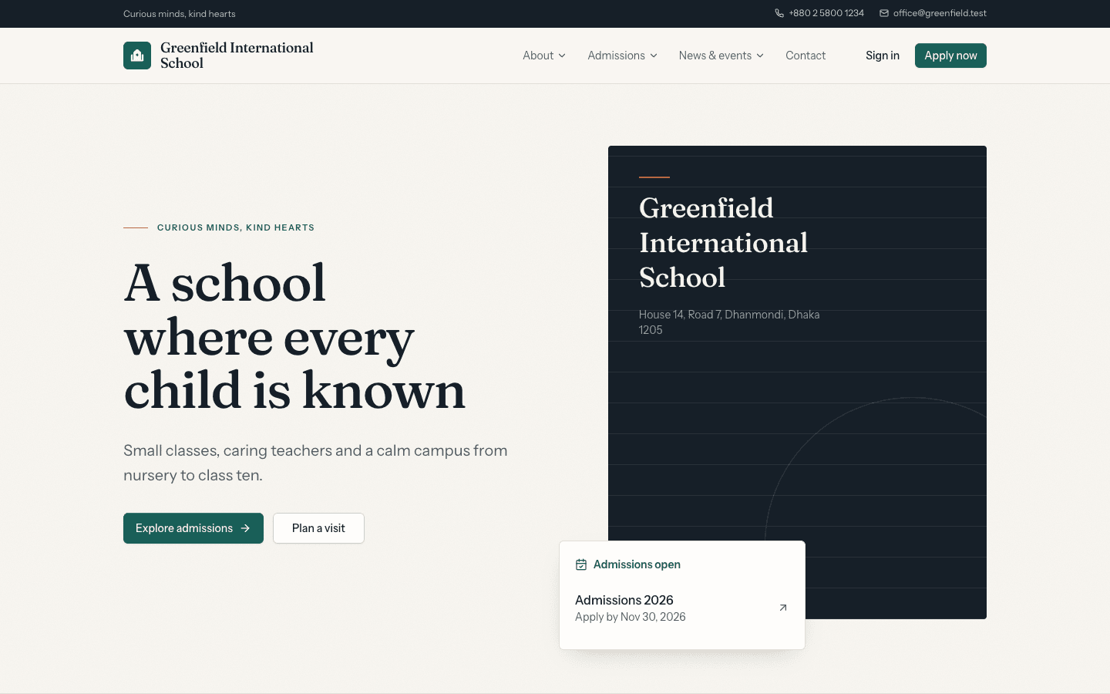1110x694 pixels.
Task: Click the hero heading A school where every child is known
Action: click(294, 336)
